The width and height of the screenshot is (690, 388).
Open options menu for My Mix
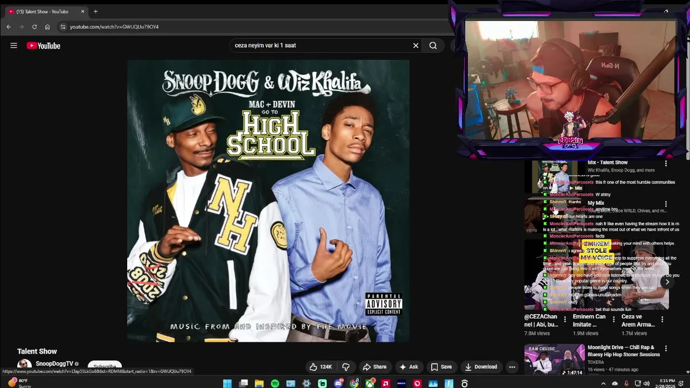click(666, 204)
